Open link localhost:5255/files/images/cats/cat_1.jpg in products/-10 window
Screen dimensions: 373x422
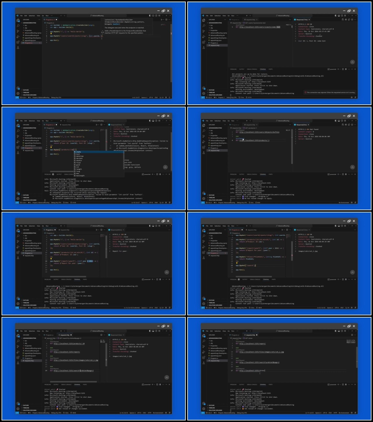click(x=76, y=360)
